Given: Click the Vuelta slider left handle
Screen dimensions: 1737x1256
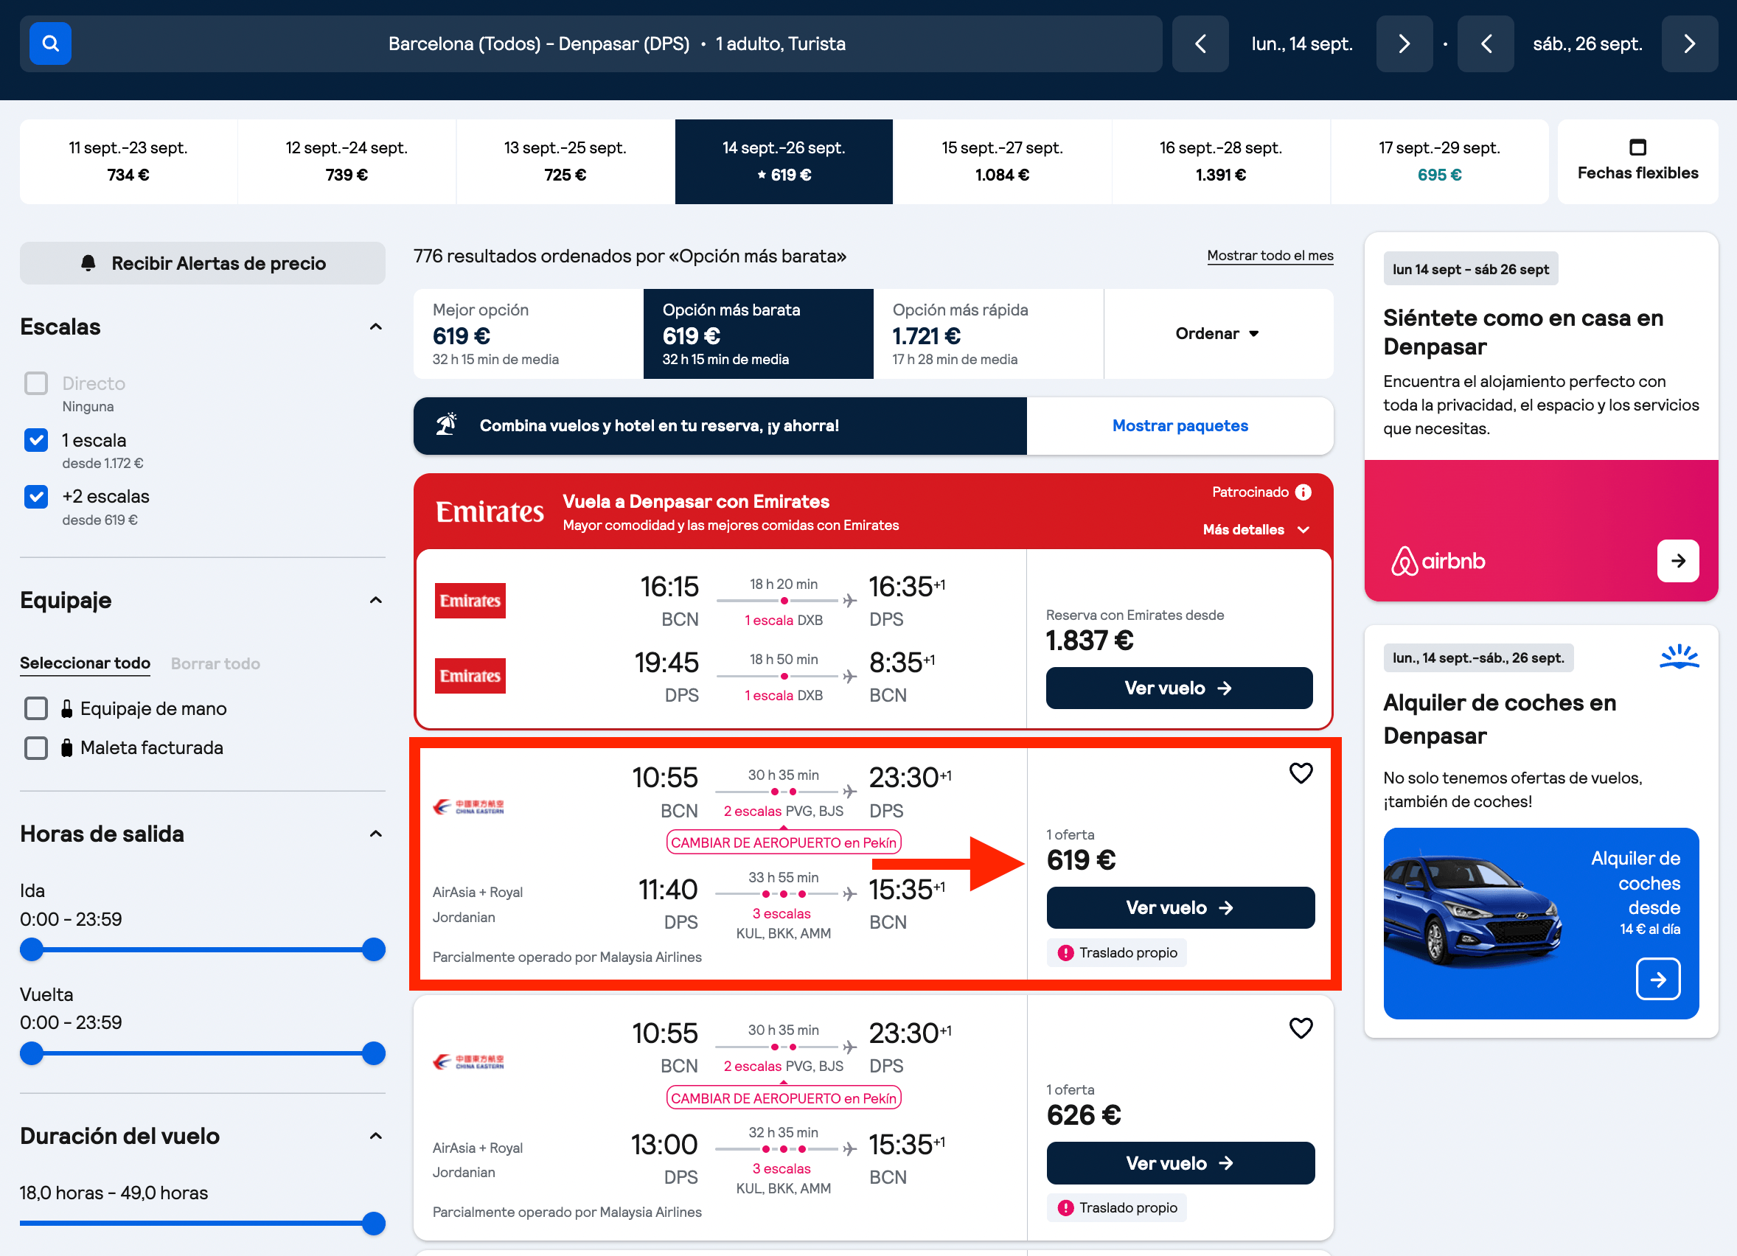Looking at the screenshot, I should click(32, 1054).
